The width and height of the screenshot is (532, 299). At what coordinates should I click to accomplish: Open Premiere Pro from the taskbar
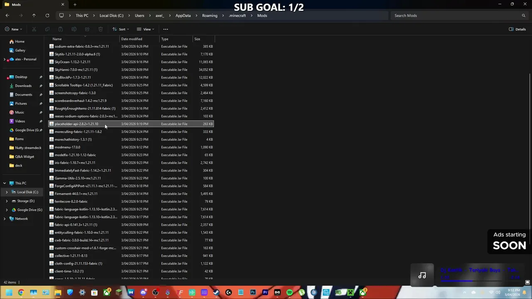pos(265,293)
